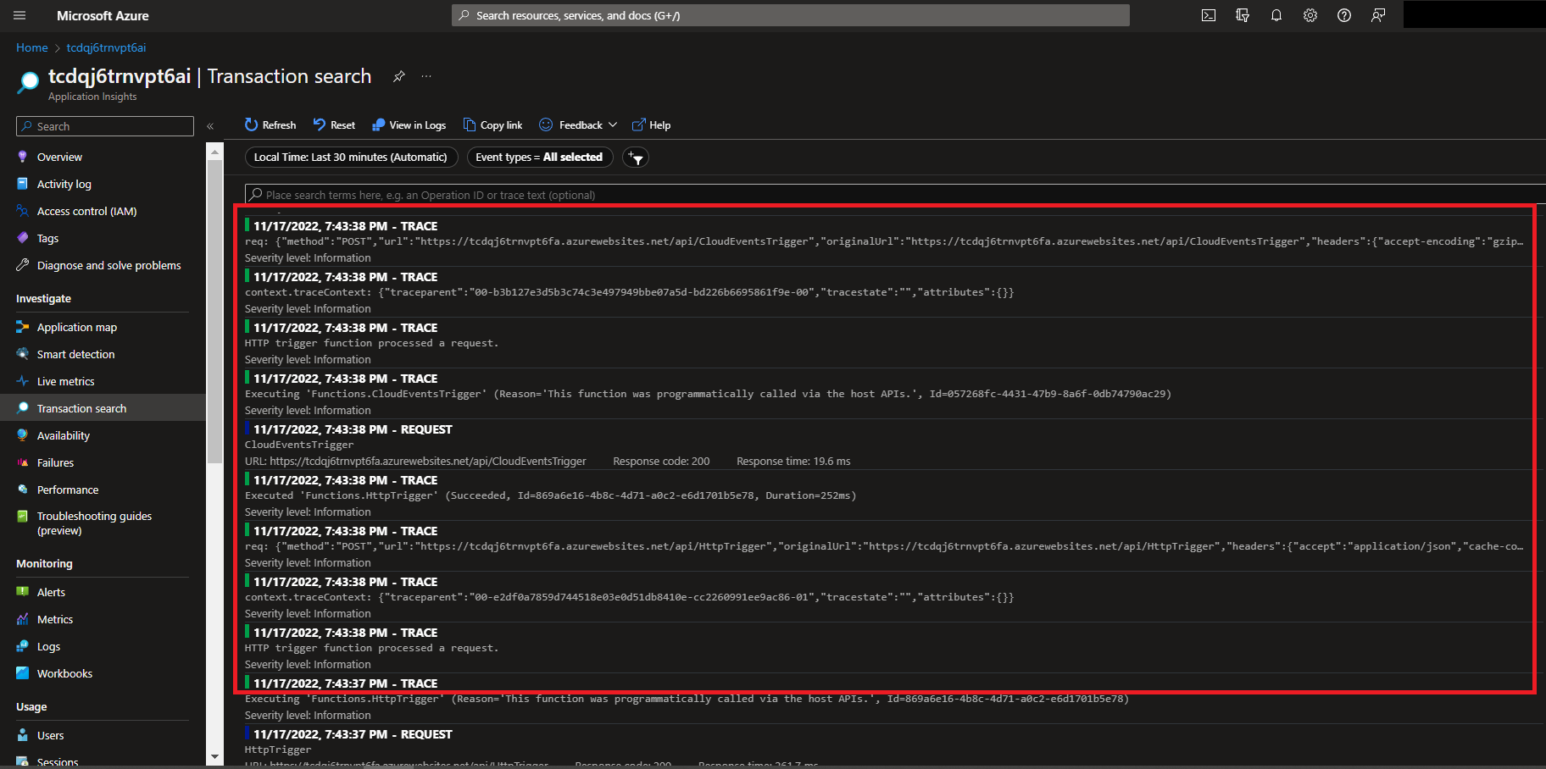The image size is (1546, 769).
Task: Open req trace for api/CloudEventsTrigger POST
Action: (x=890, y=241)
